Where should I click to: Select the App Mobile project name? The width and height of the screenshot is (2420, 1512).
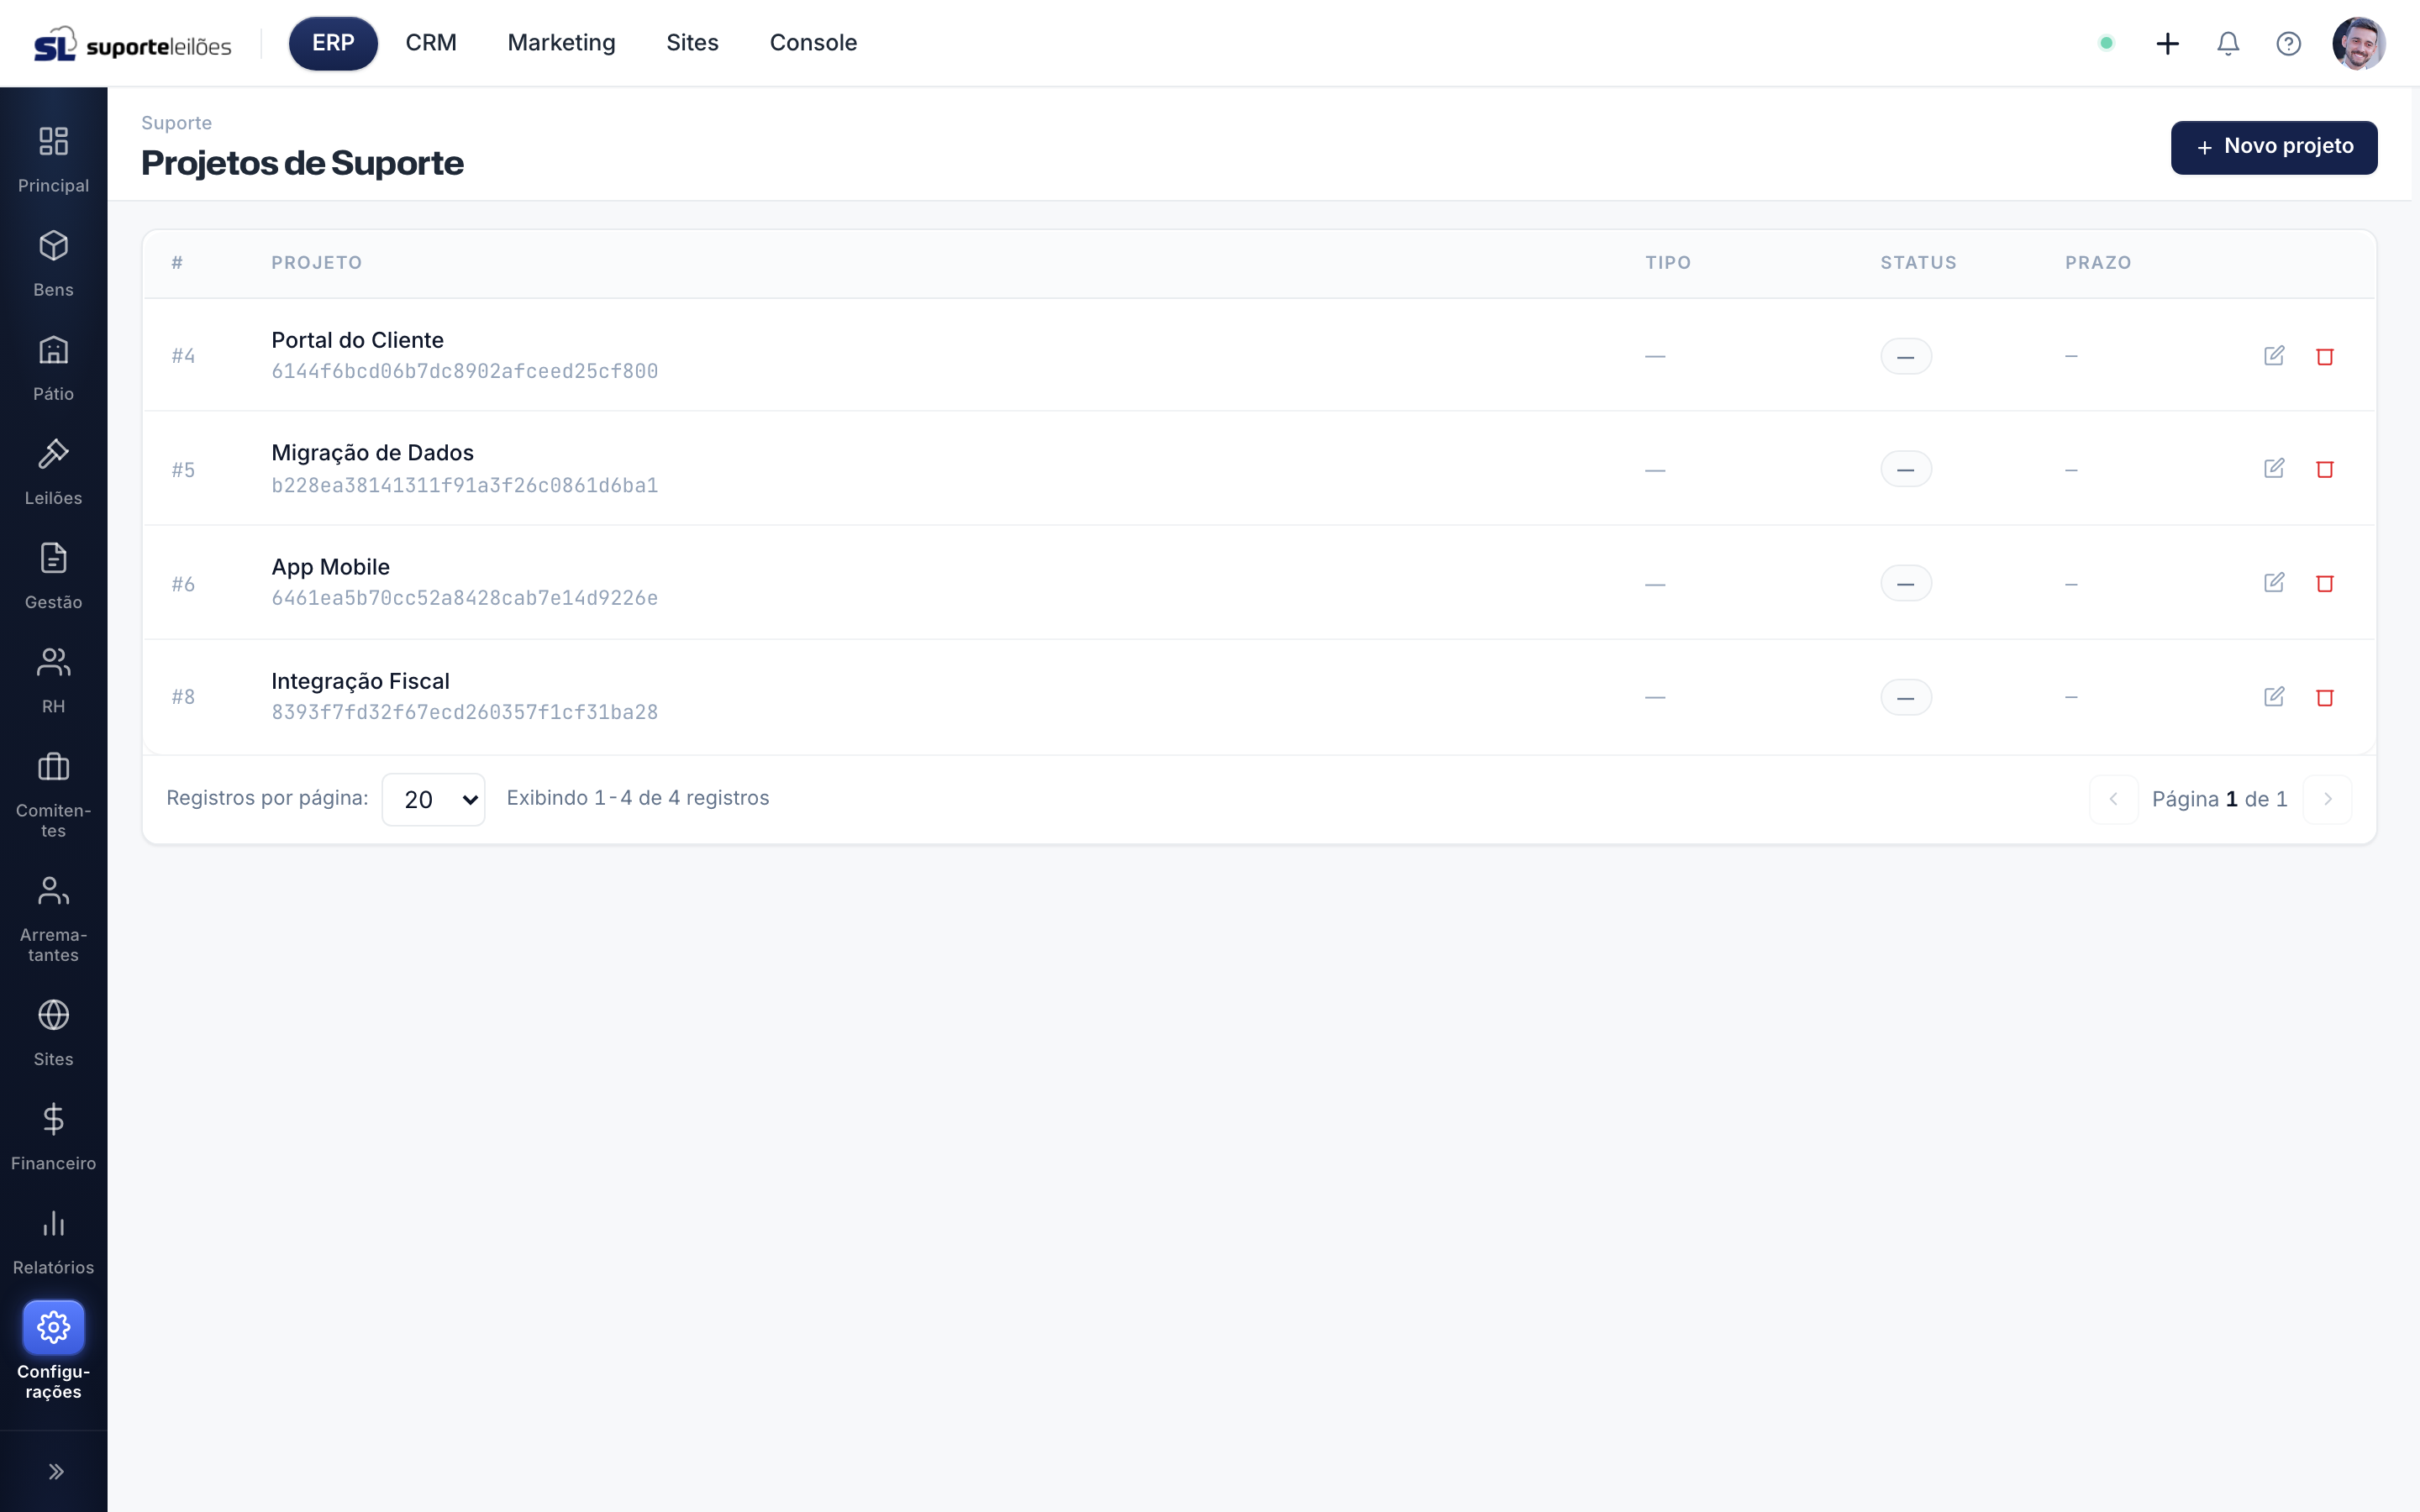tap(330, 567)
